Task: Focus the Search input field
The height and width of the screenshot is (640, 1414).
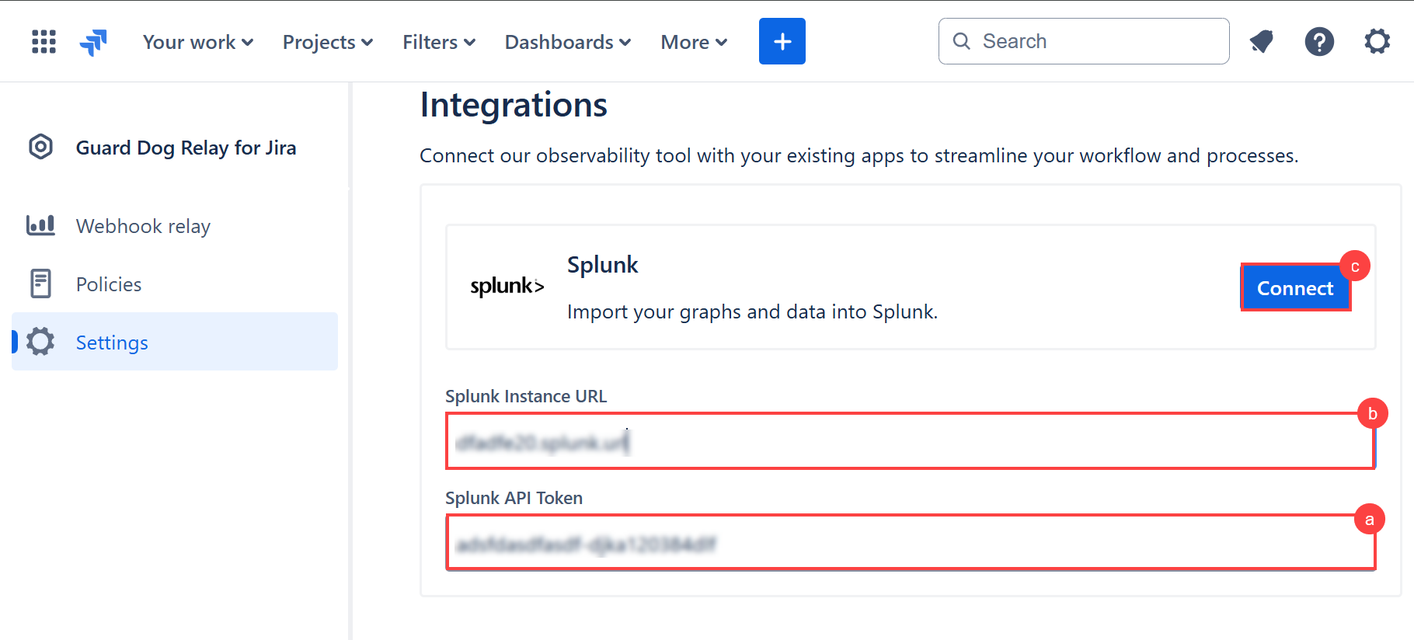Action: coord(1084,41)
